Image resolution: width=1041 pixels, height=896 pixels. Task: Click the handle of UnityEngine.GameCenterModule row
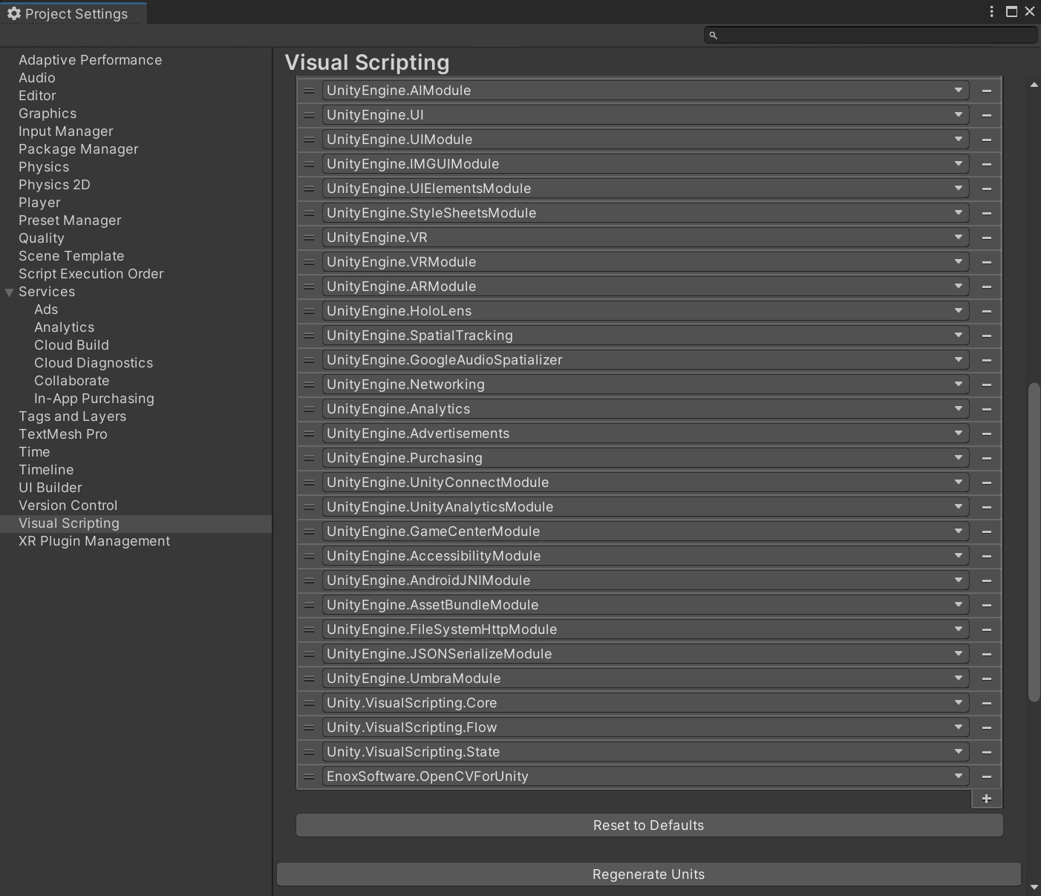(309, 532)
